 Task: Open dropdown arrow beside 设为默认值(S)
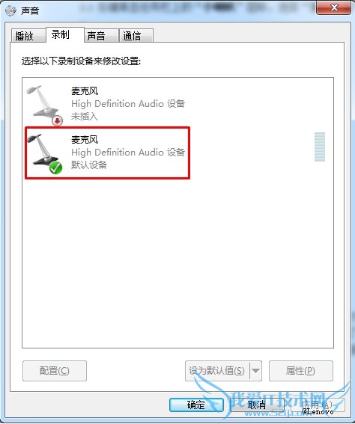(x=255, y=370)
